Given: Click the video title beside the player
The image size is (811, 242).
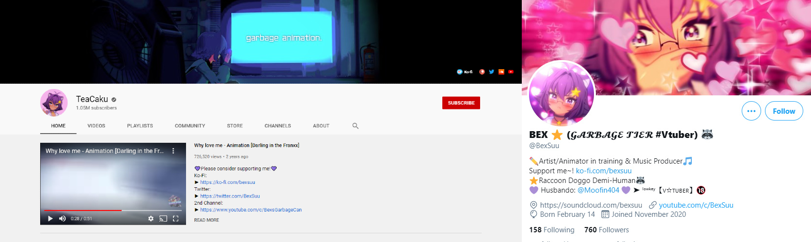Looking at the screenshot, I should click(x=247, y=145).
